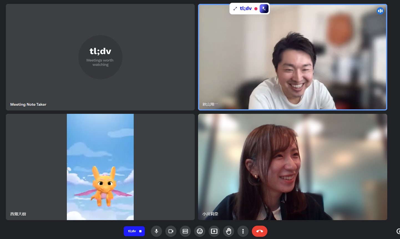Click the red recording indicator dot
This screenshot has height=239, width=400.
coord(256,9)
